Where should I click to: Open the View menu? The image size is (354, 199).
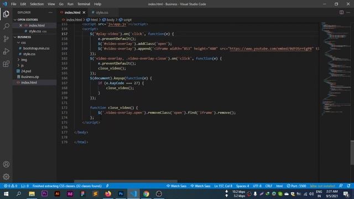pyautogui.click(x=51, y=4)
